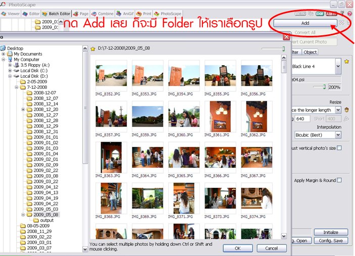Open the Page tab

tap(81, 14)
